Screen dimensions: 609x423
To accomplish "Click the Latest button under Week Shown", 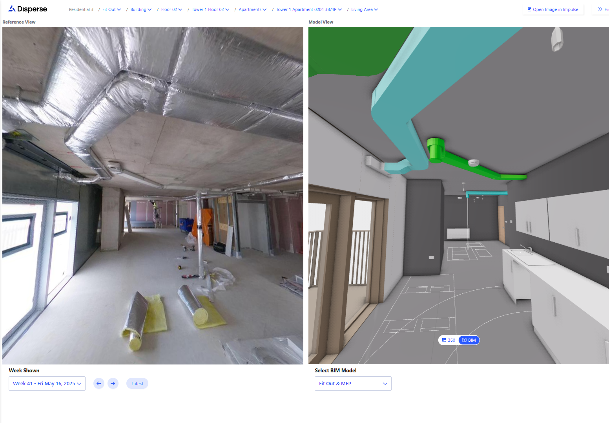I will pyautogui.click(x=137, y=383).
